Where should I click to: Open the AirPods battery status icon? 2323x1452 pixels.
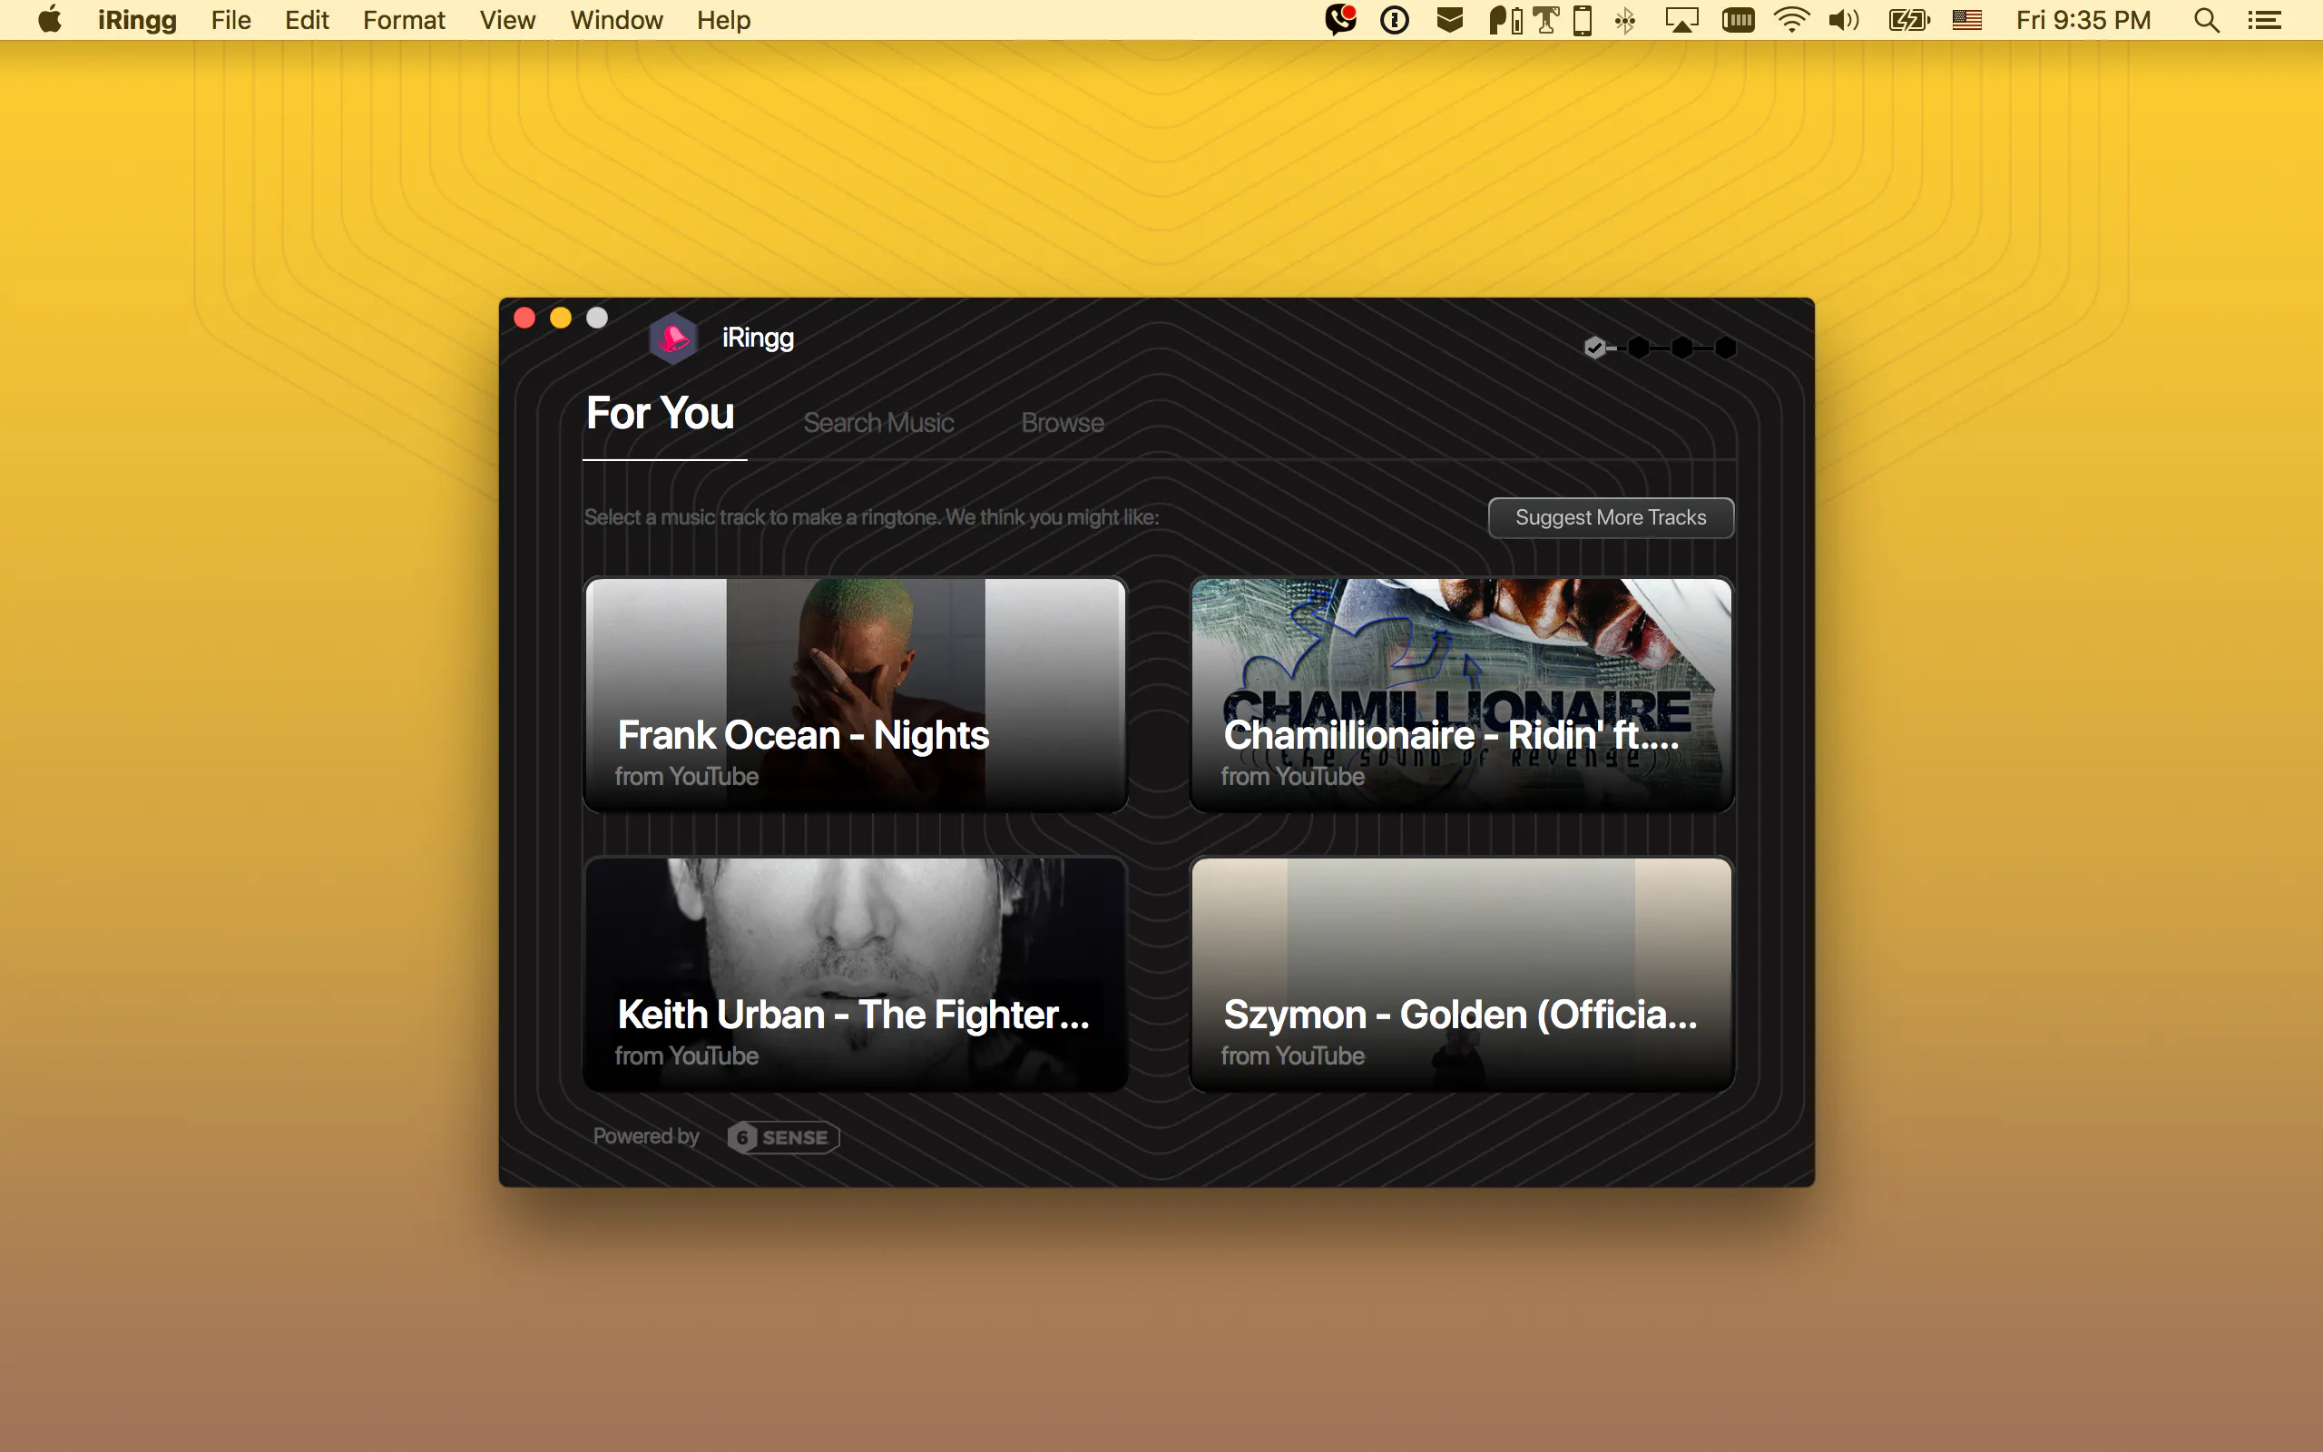pyautogui.click(x=1505, y=20)
